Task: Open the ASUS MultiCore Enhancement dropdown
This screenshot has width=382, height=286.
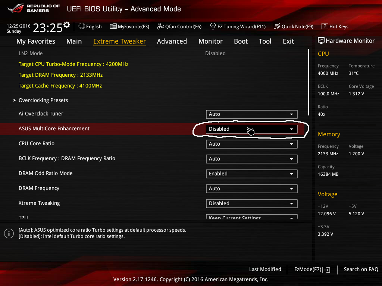Action: [x=252, y=129]
